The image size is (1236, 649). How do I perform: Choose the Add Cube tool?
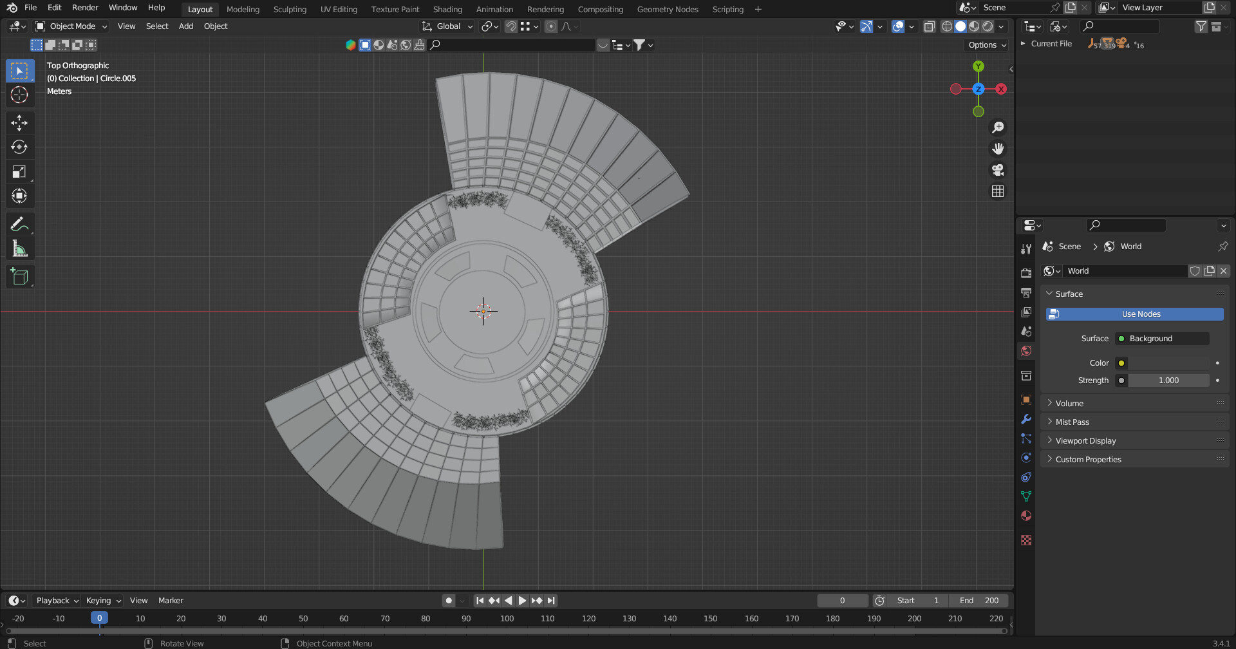point(19,277)
